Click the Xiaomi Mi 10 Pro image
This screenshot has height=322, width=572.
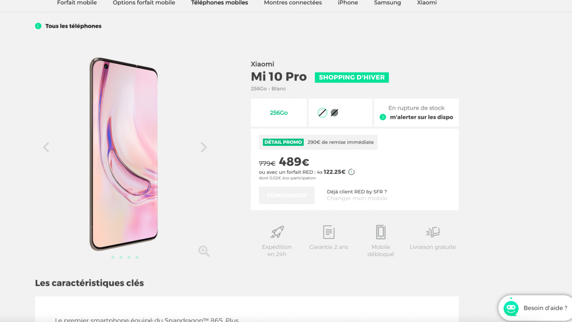(123, 154)
